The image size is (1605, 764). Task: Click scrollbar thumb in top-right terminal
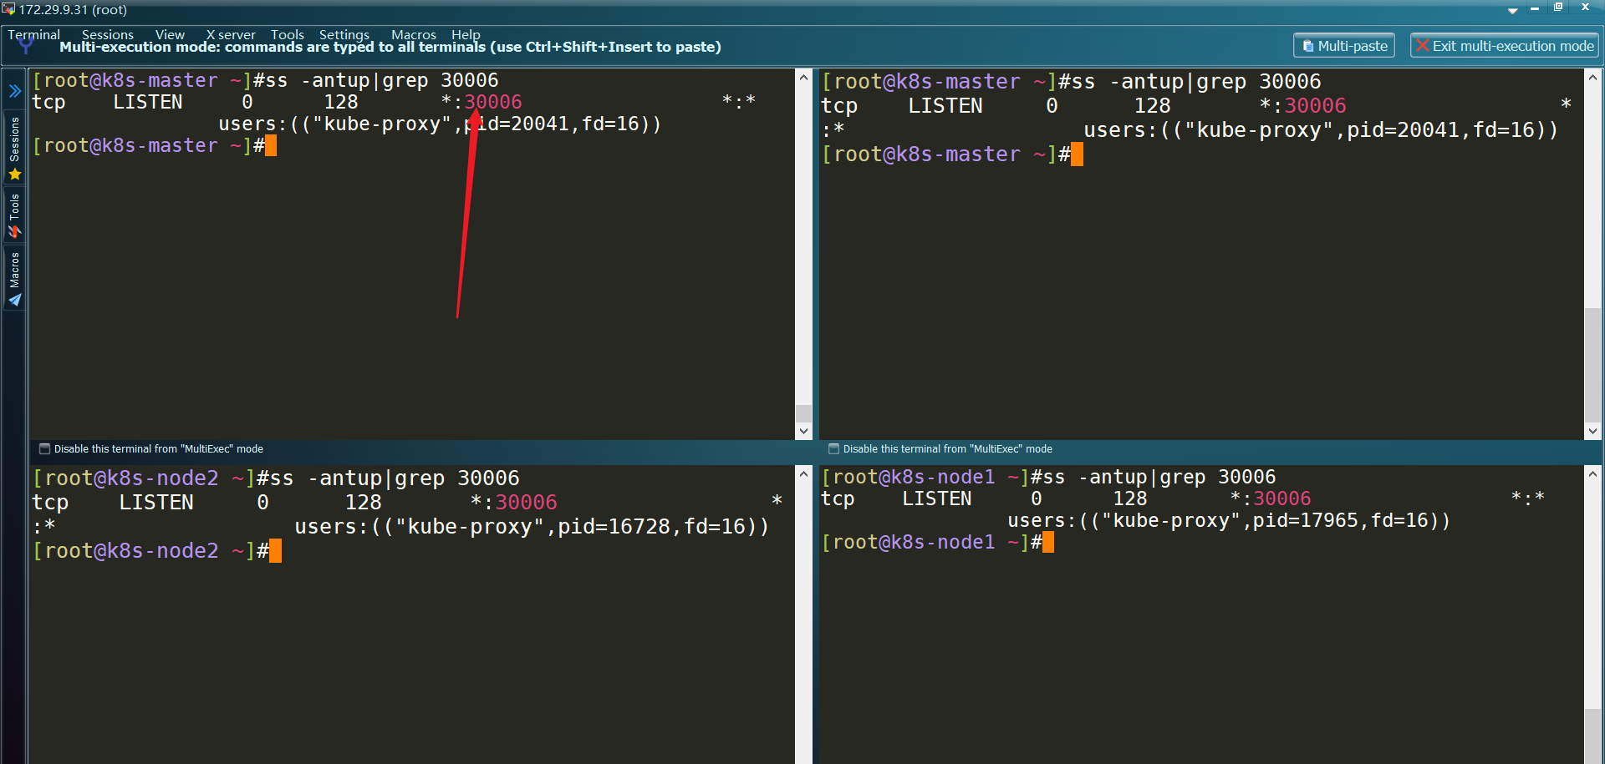tap(1592, 364)
